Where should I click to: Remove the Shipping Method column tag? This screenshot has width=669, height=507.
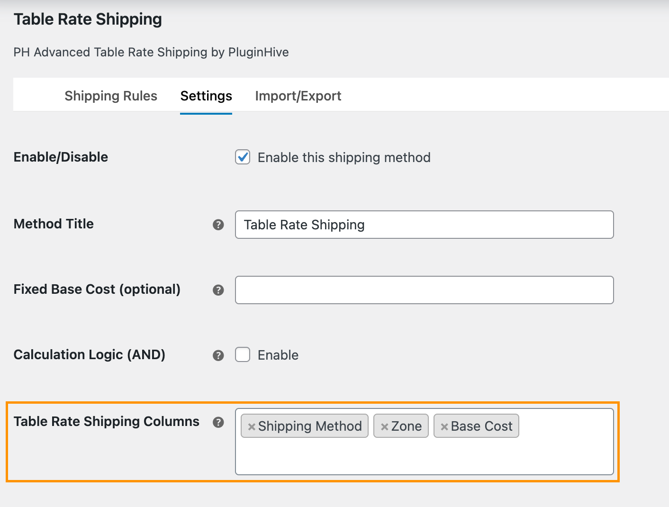252,426
